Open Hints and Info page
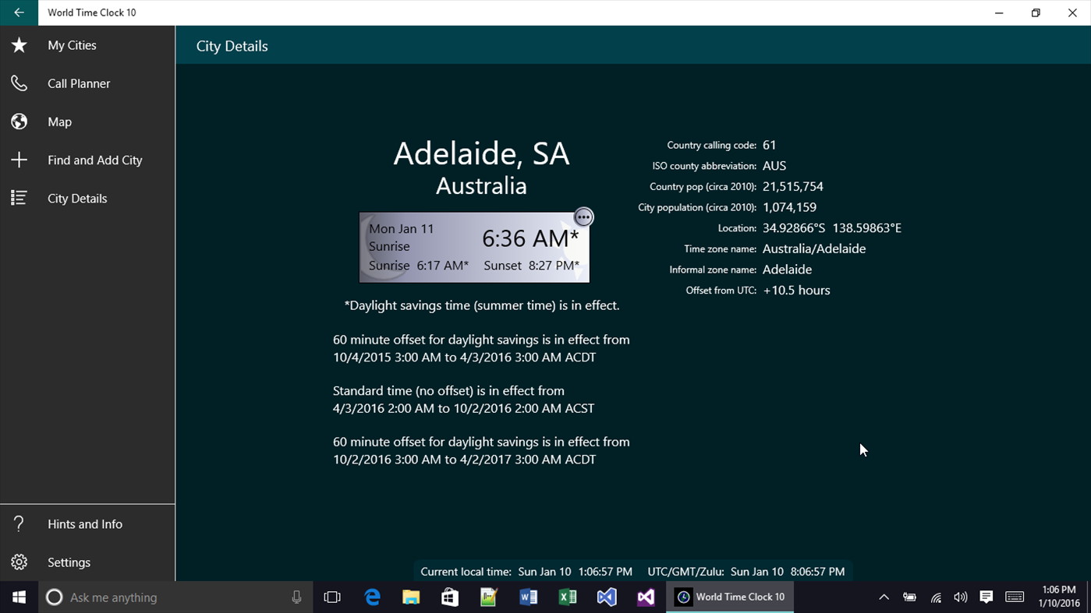 click(x=87, y=524)
